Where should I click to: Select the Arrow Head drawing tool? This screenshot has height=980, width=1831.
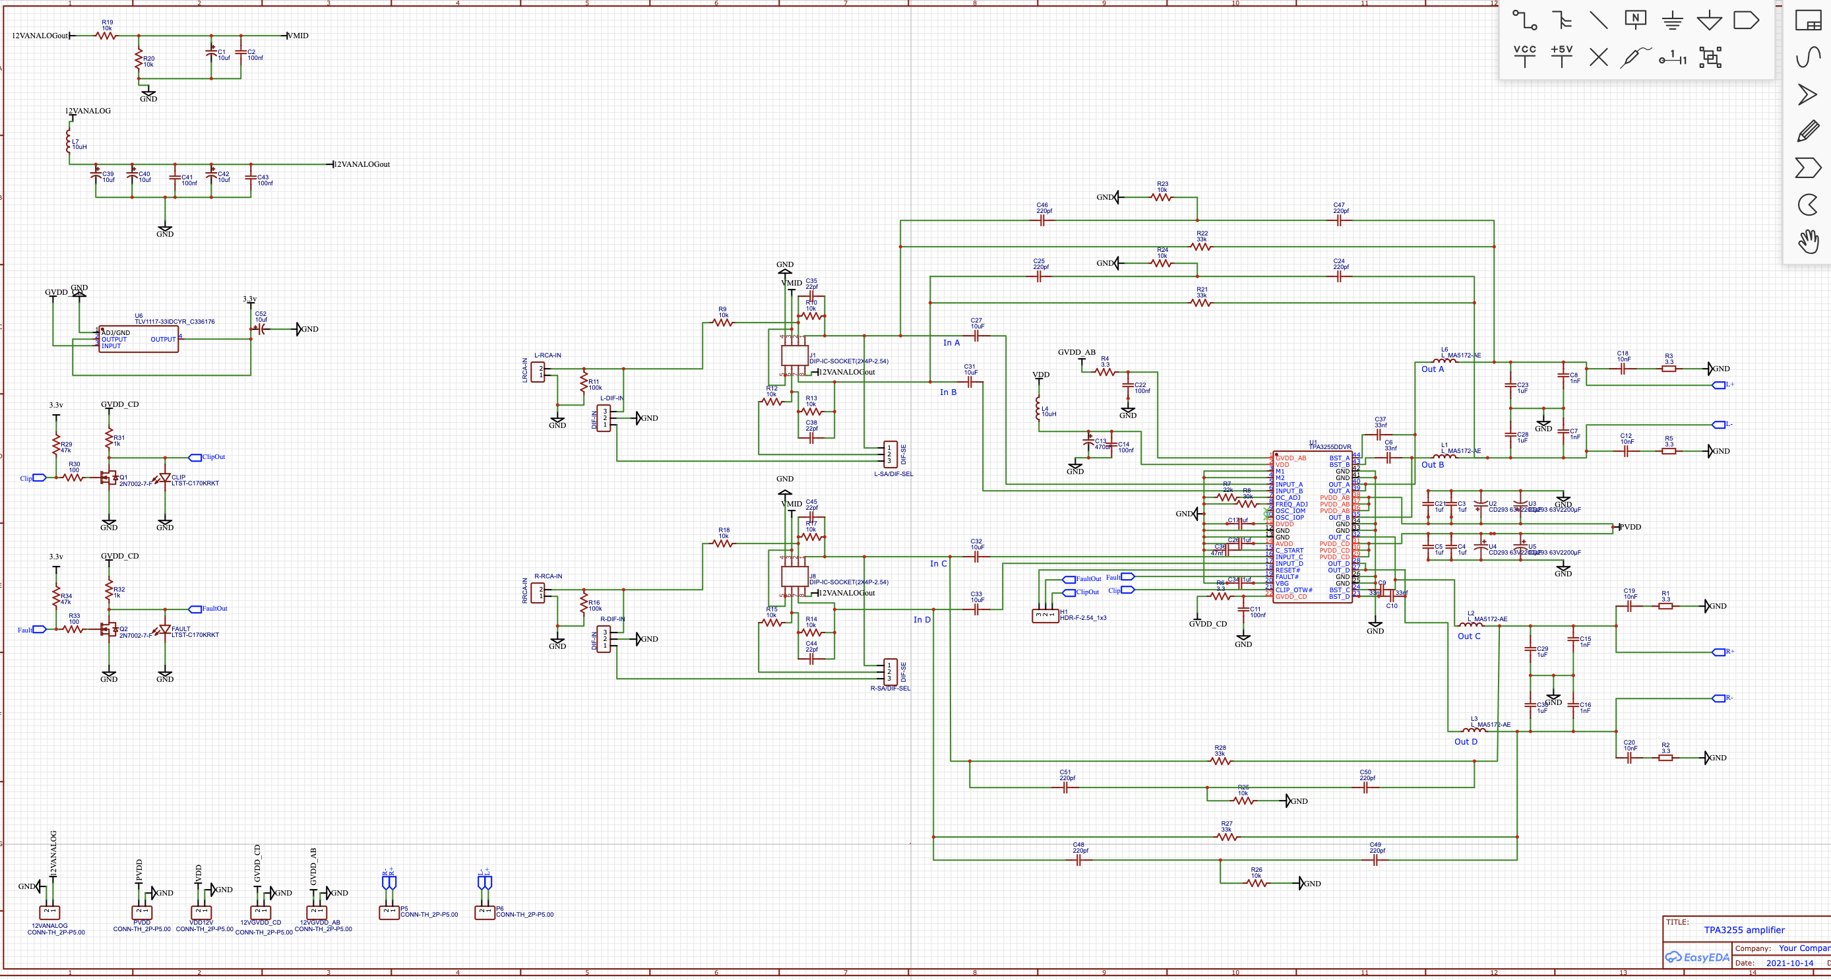[x=1807, y=94]
